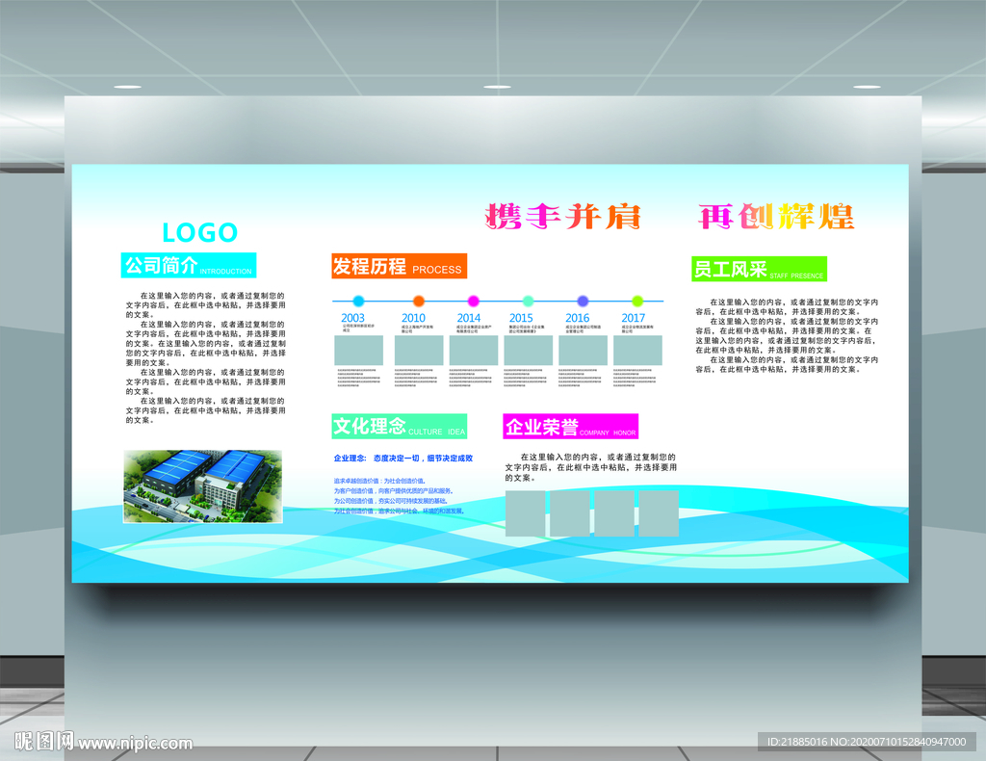Image resolution: width=986 pixels, height=761 pixels.
Task: Click the image placeholder under 2014
Action: [474, 351]
